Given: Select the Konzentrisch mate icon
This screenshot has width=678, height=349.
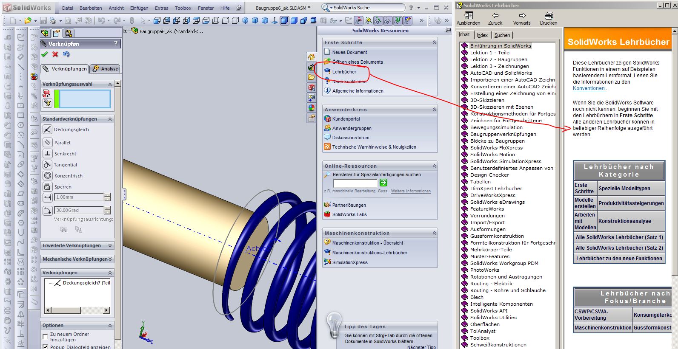Looking at the screenshot, I should tap(48, 176).
